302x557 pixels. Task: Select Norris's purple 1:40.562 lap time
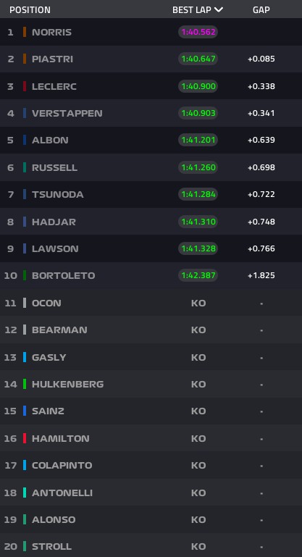198,32
